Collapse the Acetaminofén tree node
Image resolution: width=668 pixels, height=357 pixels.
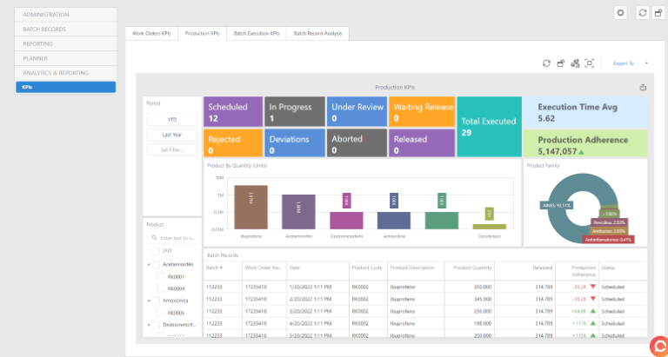point(148,264)
